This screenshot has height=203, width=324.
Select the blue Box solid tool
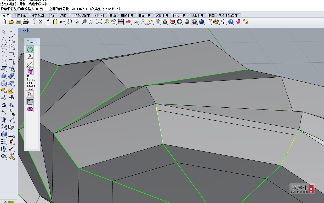click(x=4, y=76)
